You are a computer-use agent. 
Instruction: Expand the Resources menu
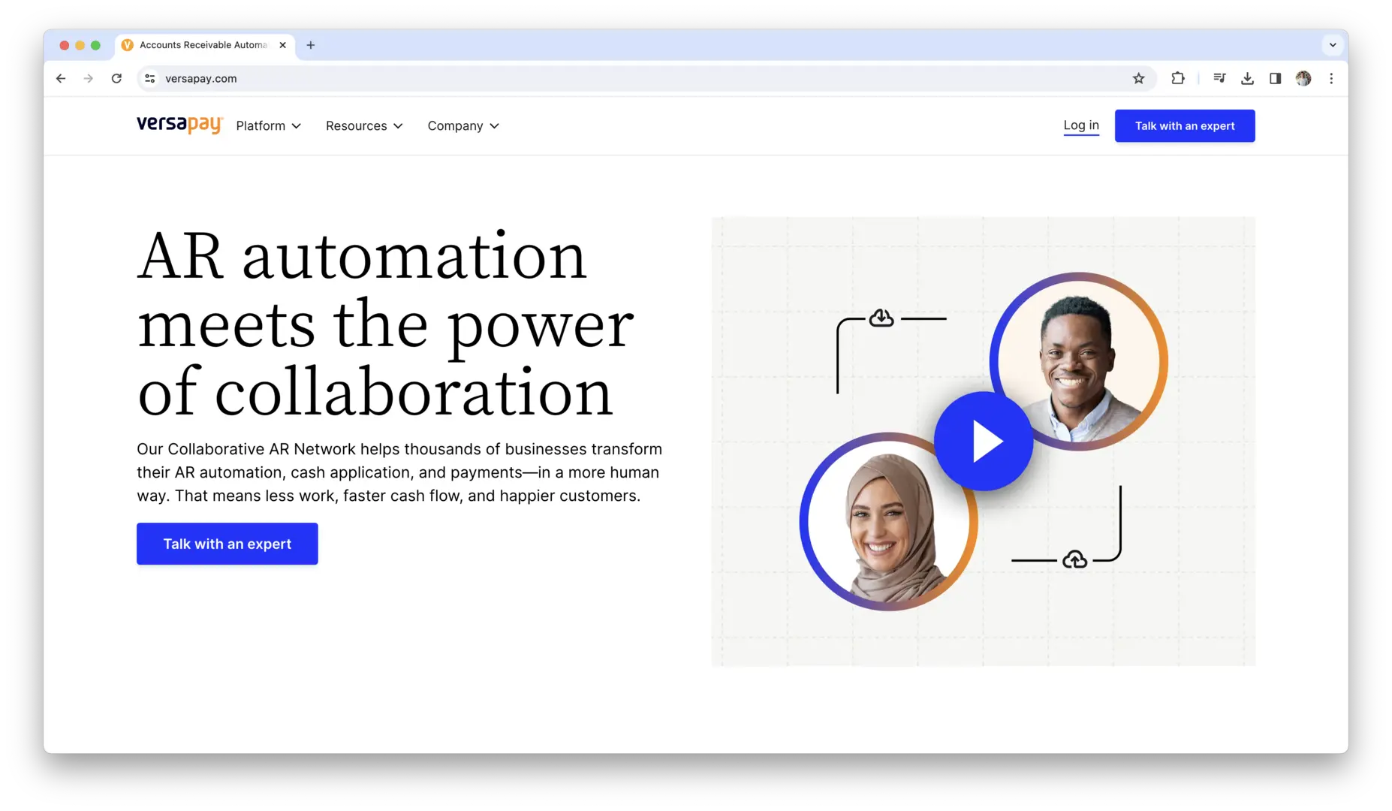point(364,126)
